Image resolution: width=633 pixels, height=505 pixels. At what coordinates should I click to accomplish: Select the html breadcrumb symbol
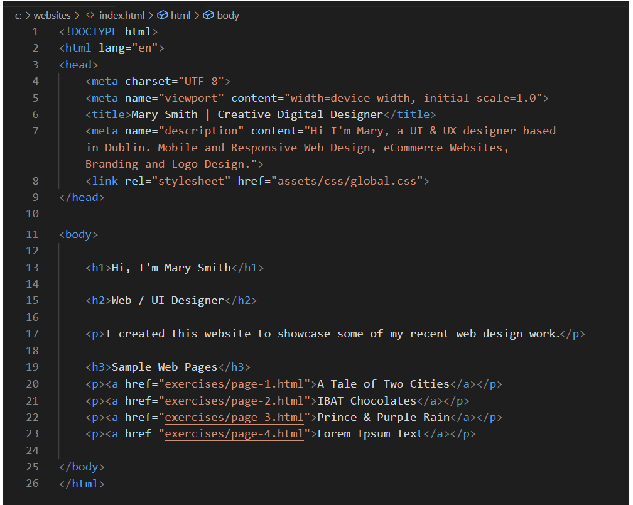[x=180, y=16]
